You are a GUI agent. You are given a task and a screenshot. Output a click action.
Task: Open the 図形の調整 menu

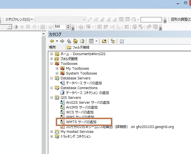click(181, 19)
